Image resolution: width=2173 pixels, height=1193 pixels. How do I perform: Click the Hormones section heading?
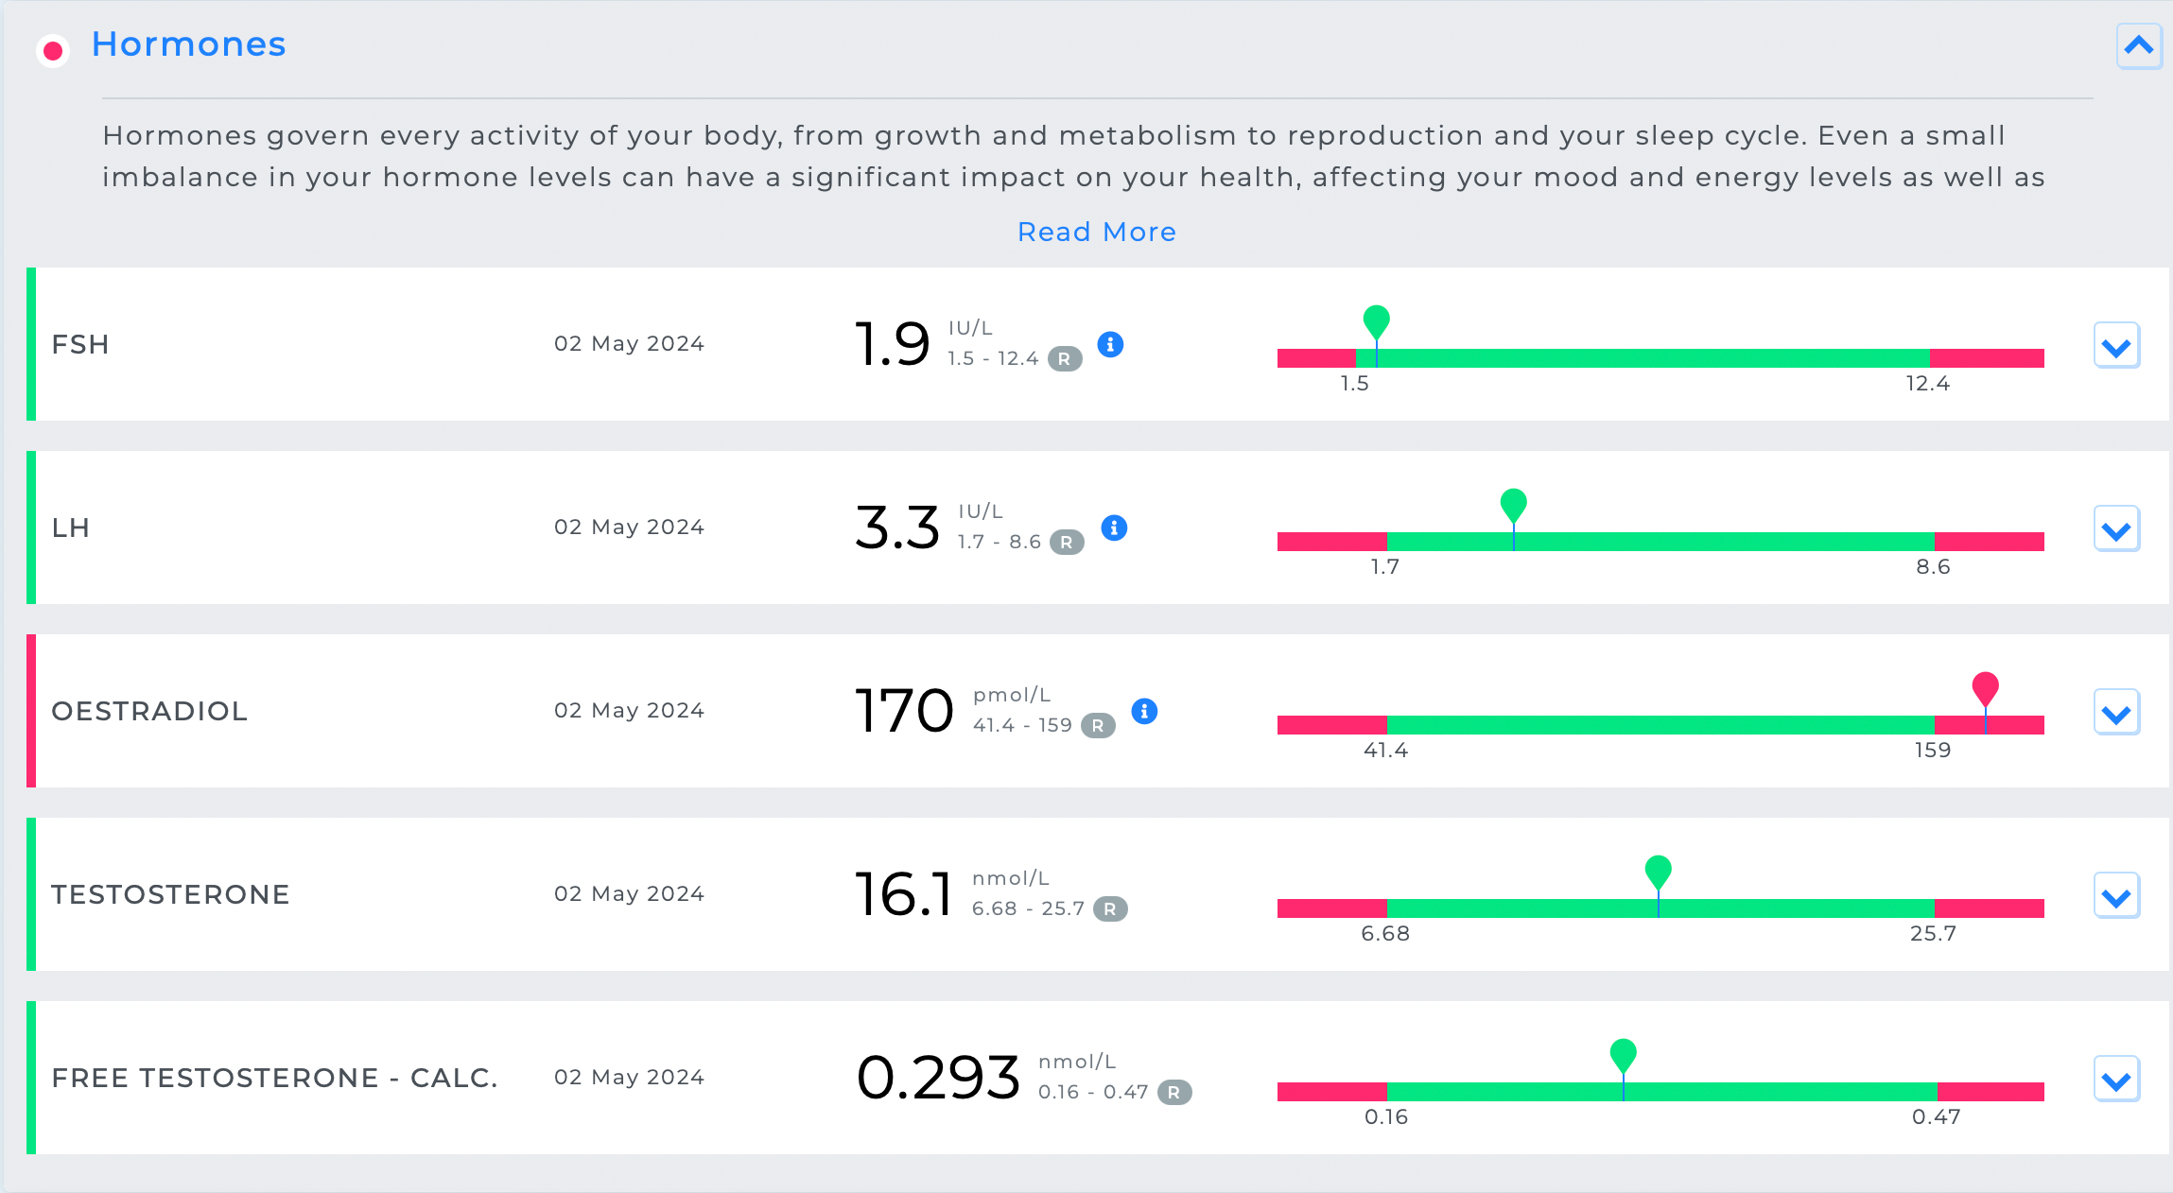pyautogui.click(x=188, y=45)
